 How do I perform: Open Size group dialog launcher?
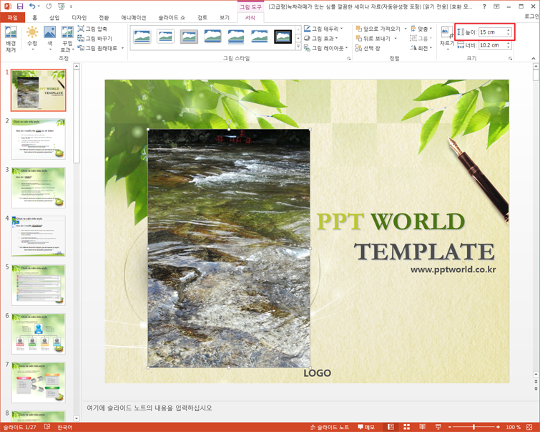510,59
